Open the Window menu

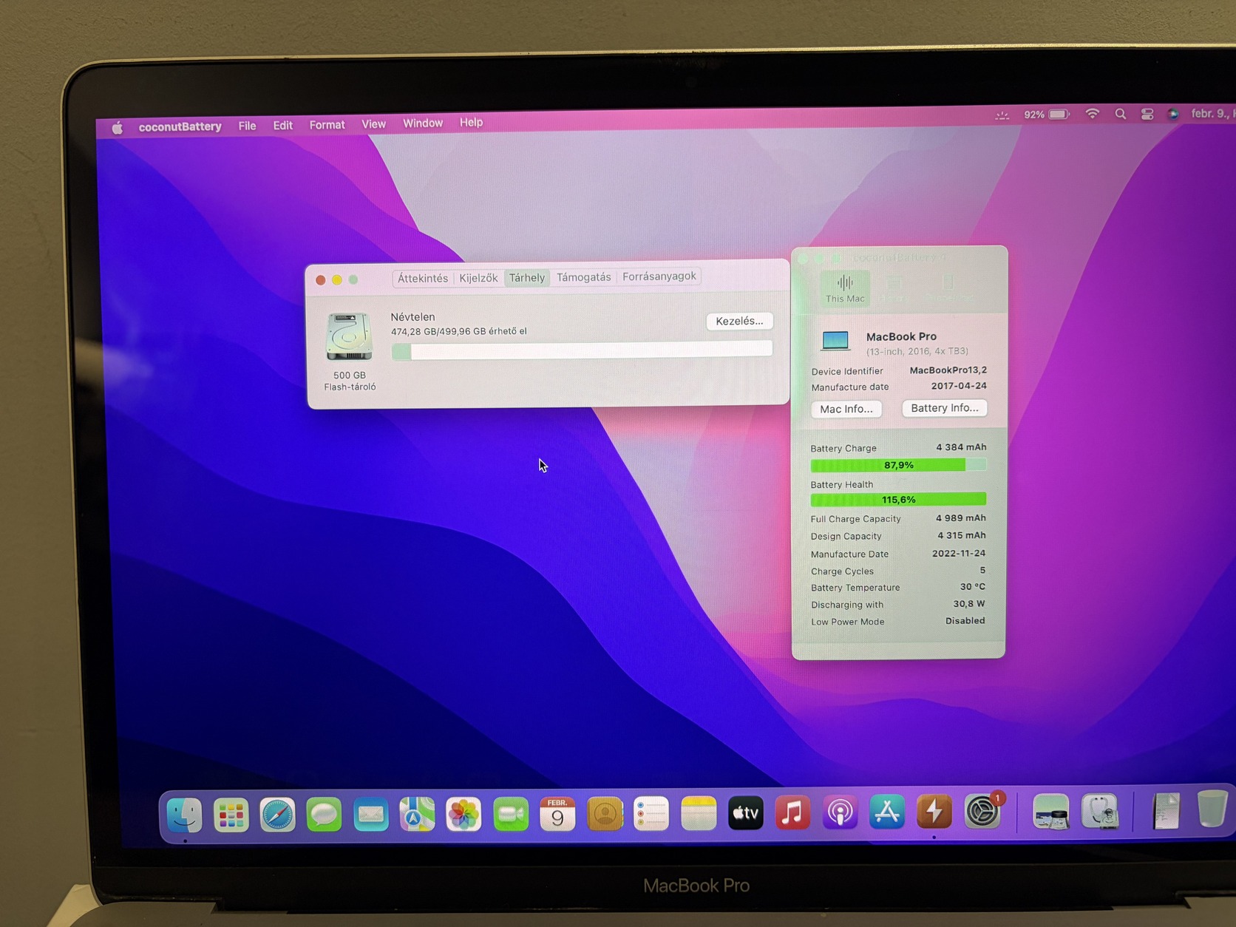423,123
